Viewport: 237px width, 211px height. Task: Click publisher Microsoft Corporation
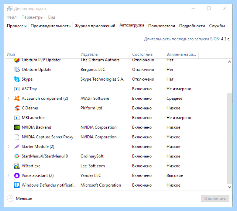101,185
